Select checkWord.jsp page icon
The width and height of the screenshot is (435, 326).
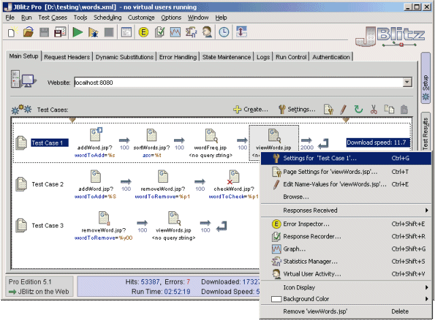click(233, 177)
